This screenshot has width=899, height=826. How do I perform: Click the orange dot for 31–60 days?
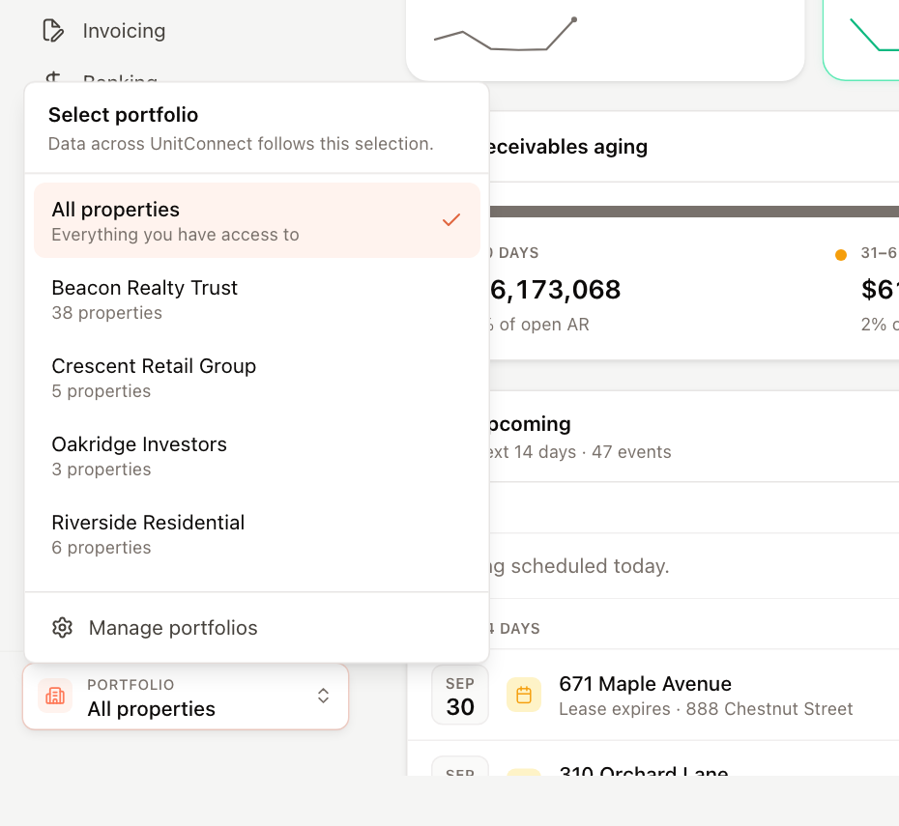click(x=841, y=255)
